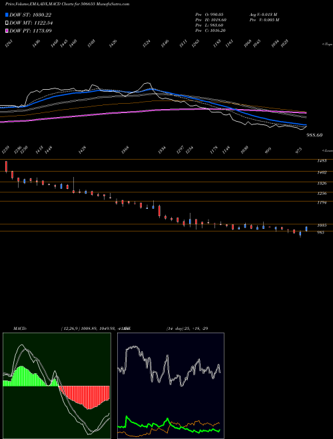
Task: Open the dark blue ADX indicator panel
Action: point(170,386)
